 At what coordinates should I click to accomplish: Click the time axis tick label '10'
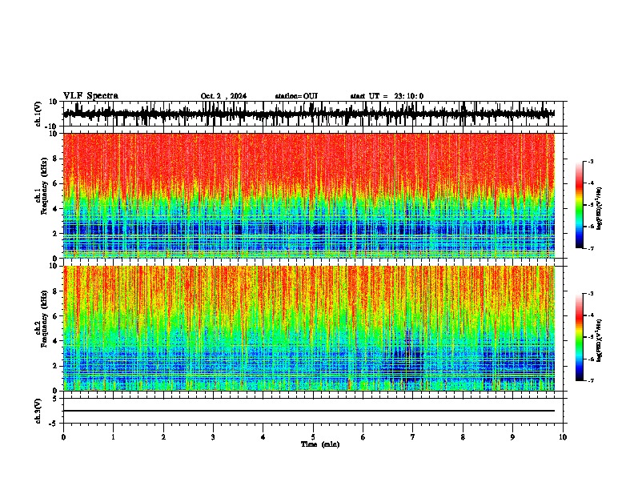point(563,437)
